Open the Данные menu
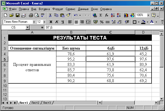The height and width of the screenshot is (111, 165). [83, 9]
